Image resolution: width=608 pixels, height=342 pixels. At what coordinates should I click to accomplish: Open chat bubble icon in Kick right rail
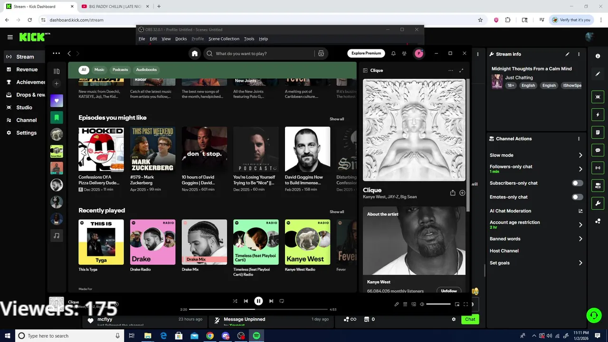point(598,150)
